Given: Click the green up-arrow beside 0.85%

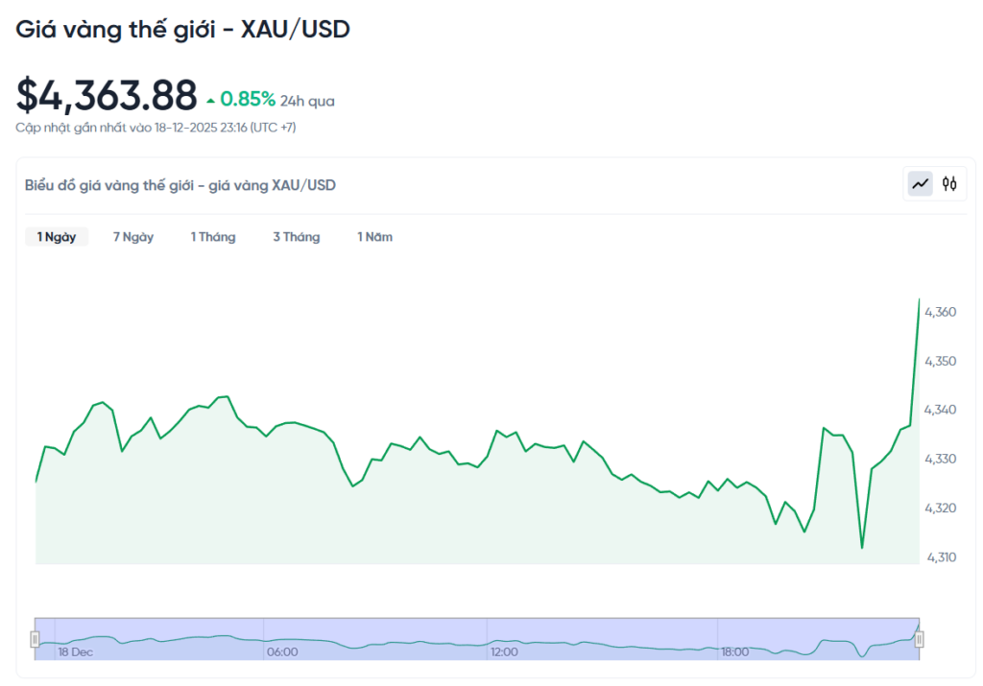Looking at the screenshot, I should click(210, 100).
